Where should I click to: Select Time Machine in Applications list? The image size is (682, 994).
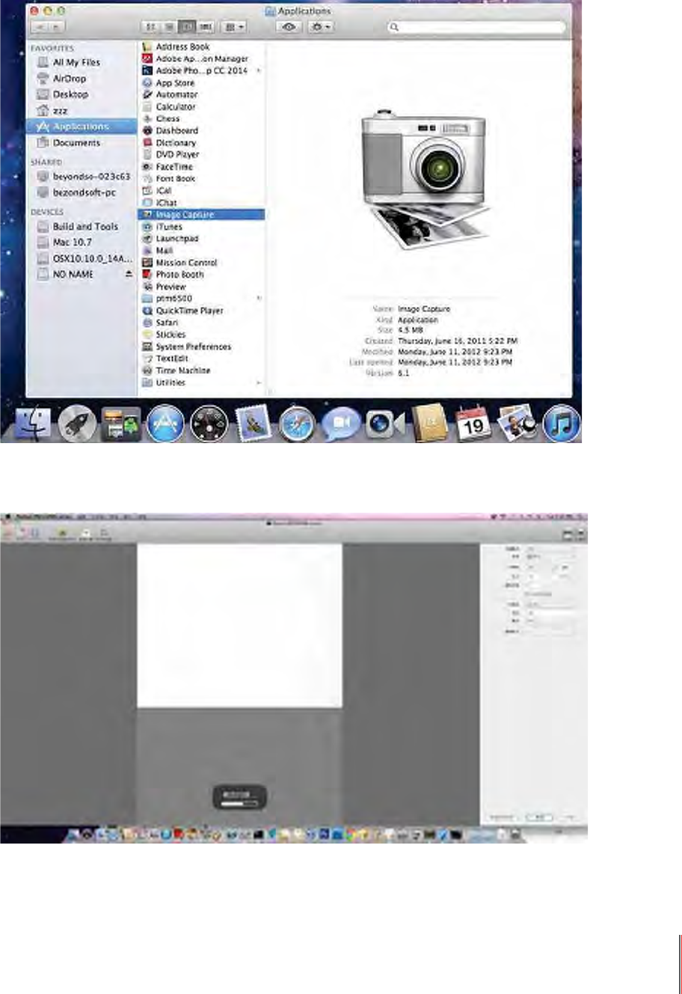coord(182,371)
